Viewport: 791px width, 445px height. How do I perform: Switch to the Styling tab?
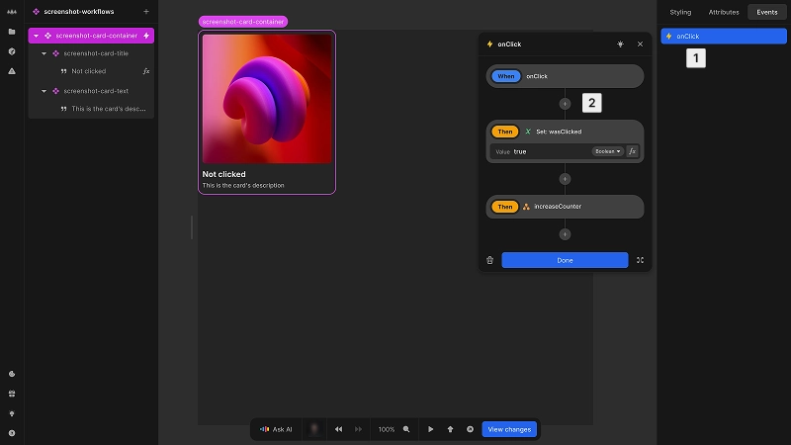click(x=680, y=12)
